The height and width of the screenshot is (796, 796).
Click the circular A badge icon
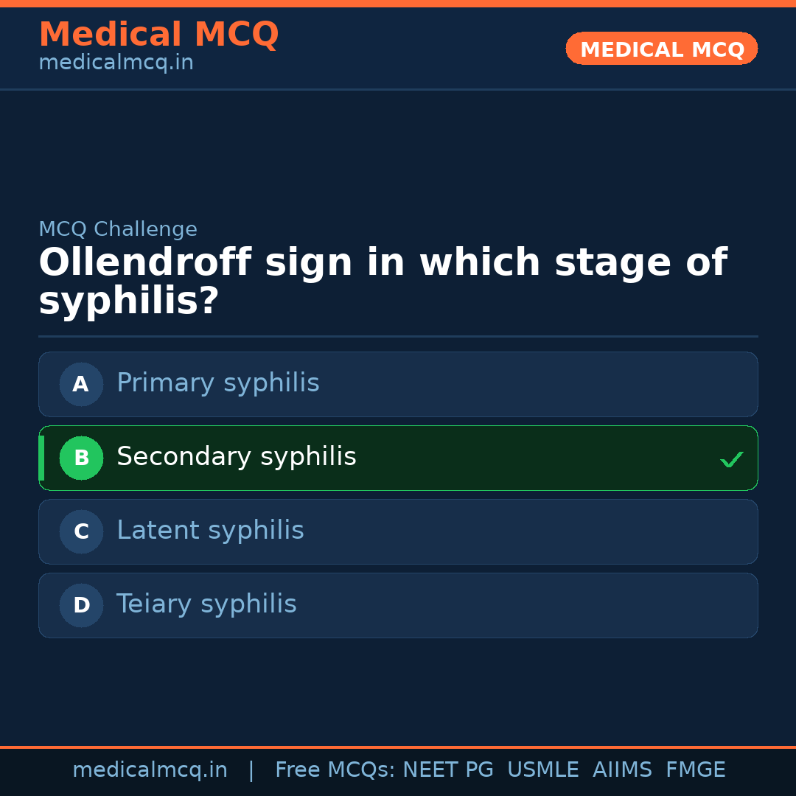(x=81, y=384)
